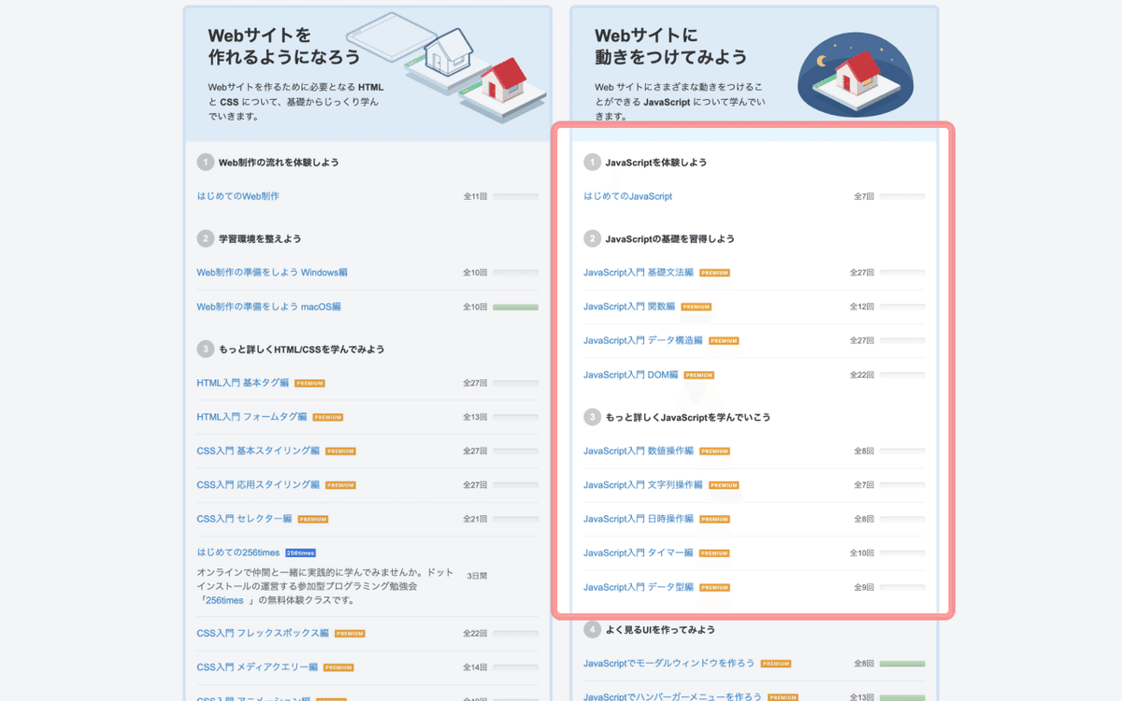Click the green progress bar for モーダルウィンドウを作ろう

pos(902,664)
